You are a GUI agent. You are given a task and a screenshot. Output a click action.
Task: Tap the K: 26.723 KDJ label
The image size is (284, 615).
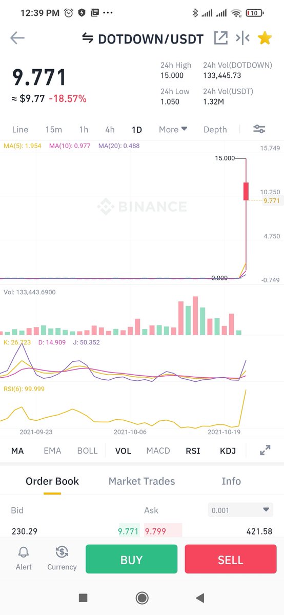(17, 342)
